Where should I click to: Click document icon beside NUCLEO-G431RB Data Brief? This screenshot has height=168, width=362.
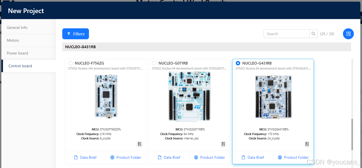click(244, 157)
